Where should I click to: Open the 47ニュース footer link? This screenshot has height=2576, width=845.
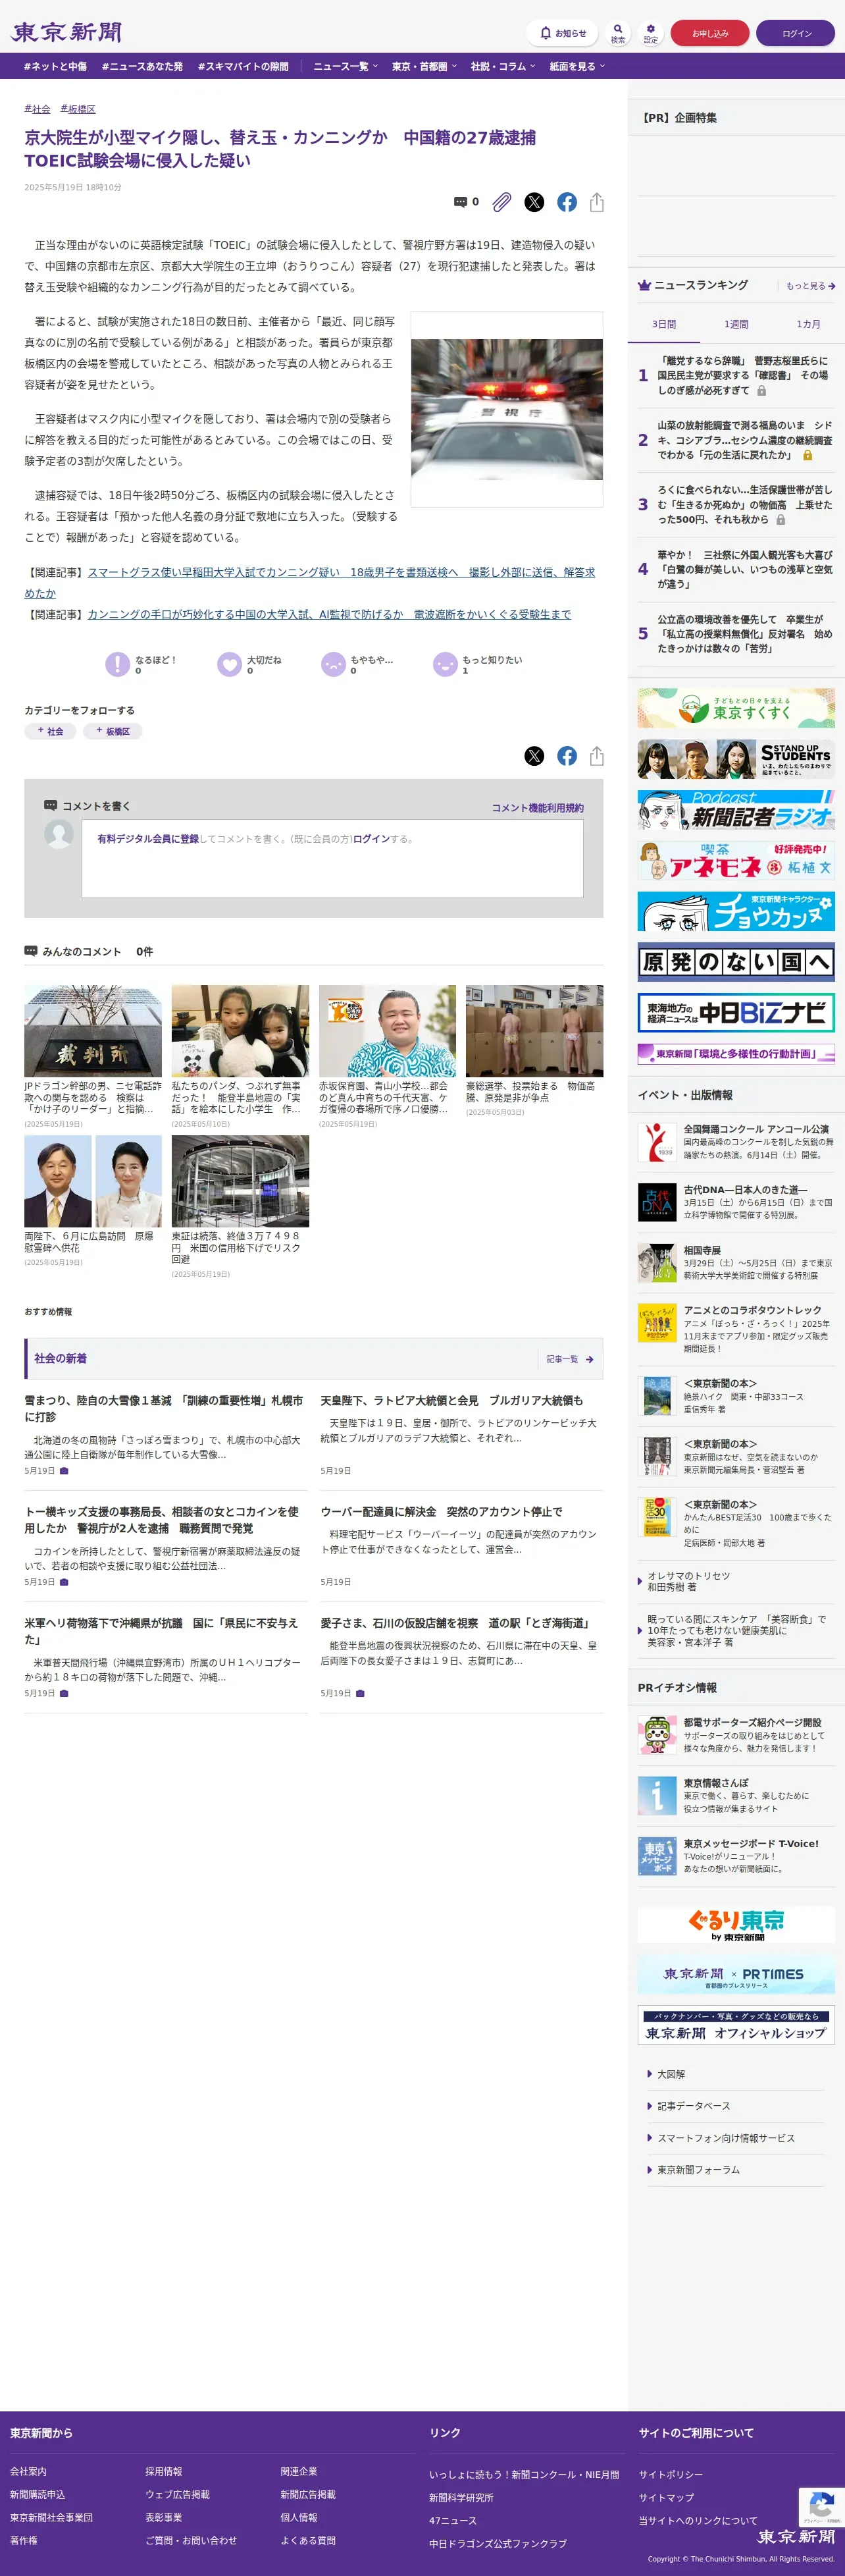tap(453, 2520)
